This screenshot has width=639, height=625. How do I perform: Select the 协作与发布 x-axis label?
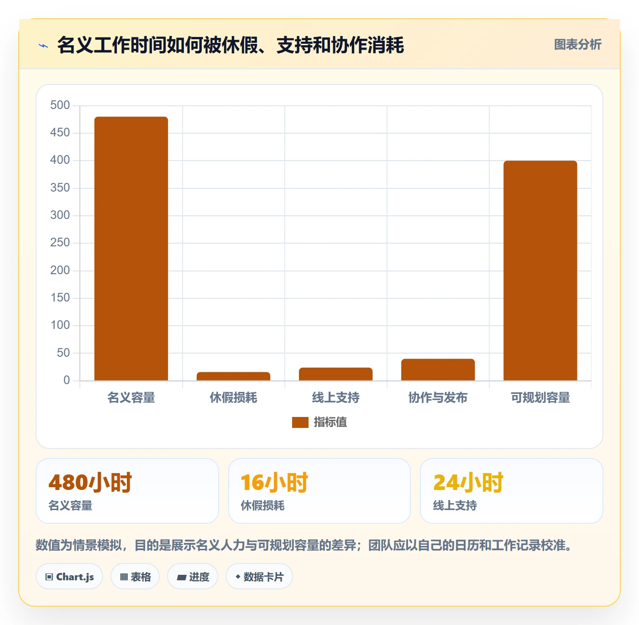[438, 398]
